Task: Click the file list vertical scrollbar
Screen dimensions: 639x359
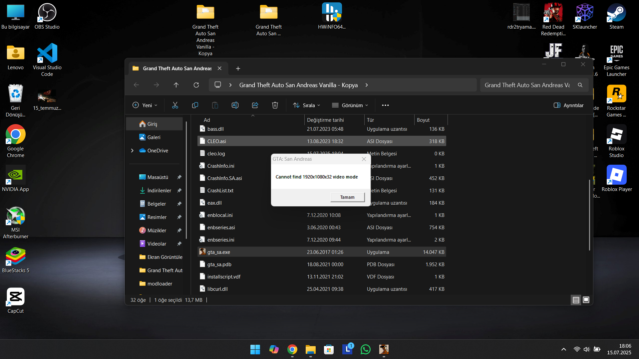Action: tap(589, 215)
